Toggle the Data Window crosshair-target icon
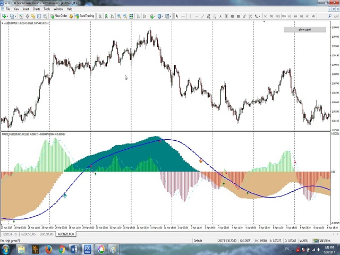The height and width of the screenshot is (255, 340). click(x=27, y=16)
